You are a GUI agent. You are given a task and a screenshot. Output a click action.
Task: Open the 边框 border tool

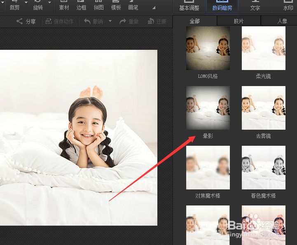(x=81, y=6)
